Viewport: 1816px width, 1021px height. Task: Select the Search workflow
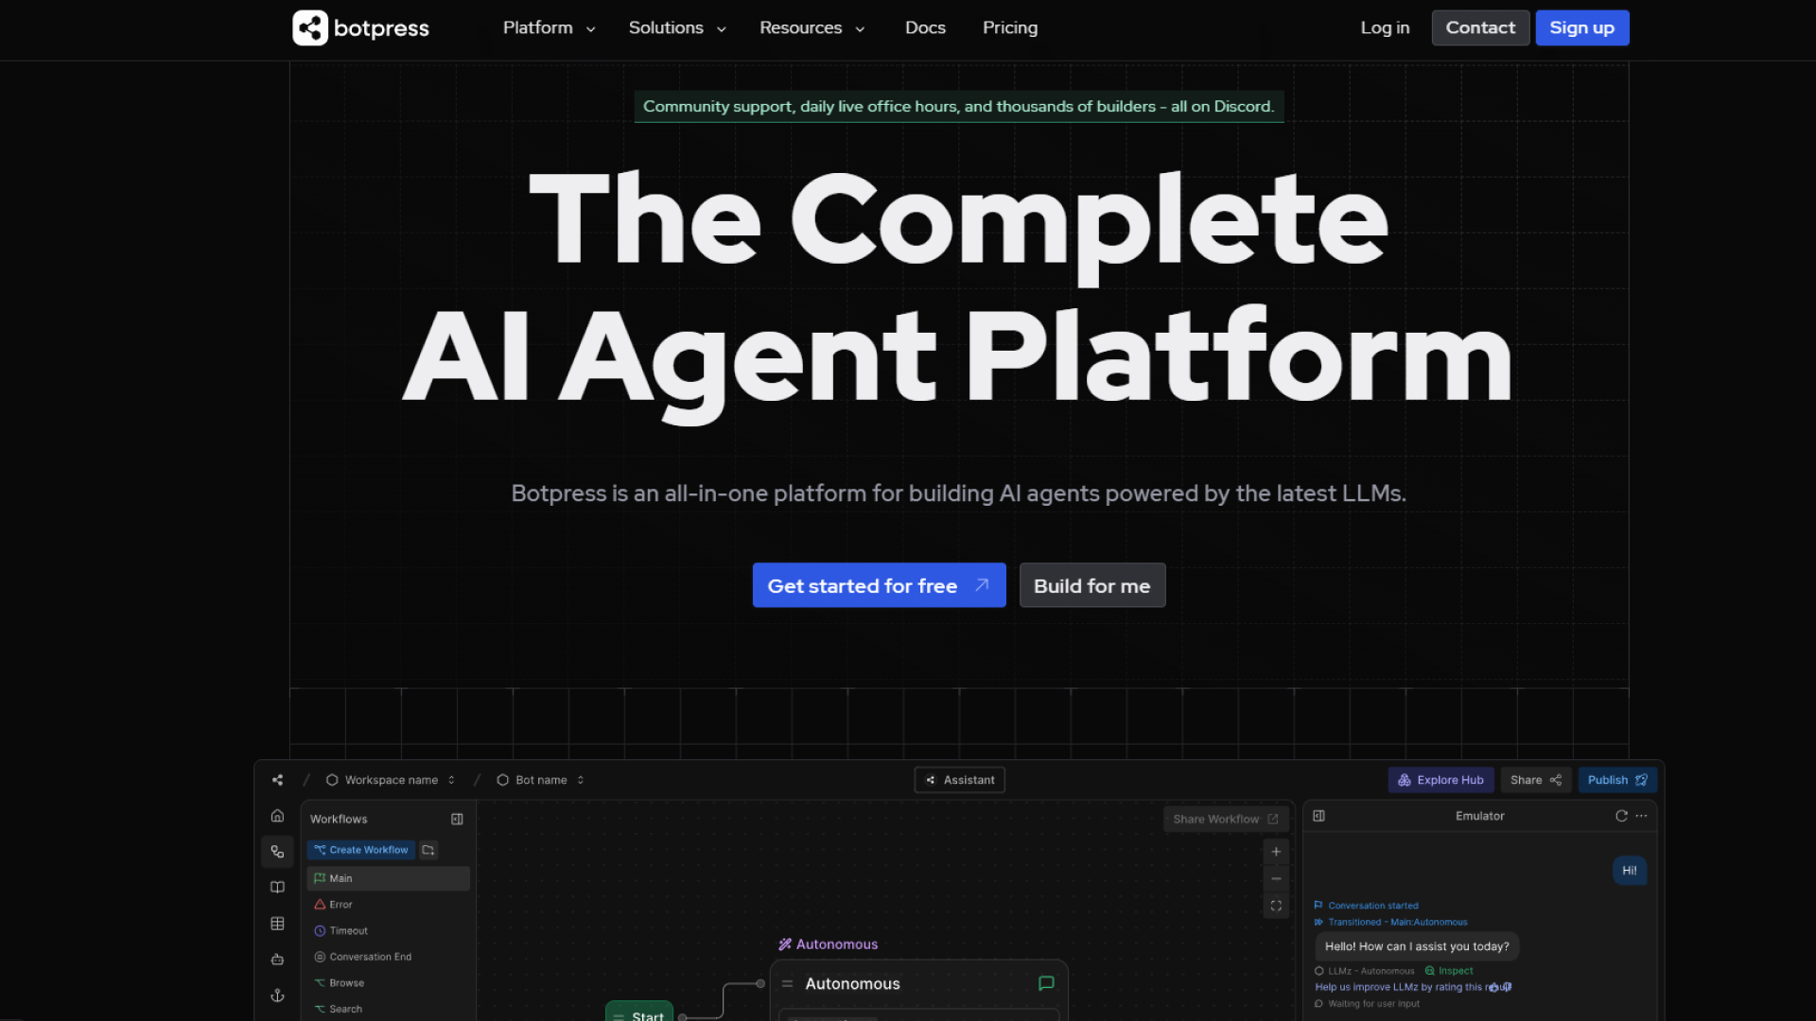[388, 1009]
